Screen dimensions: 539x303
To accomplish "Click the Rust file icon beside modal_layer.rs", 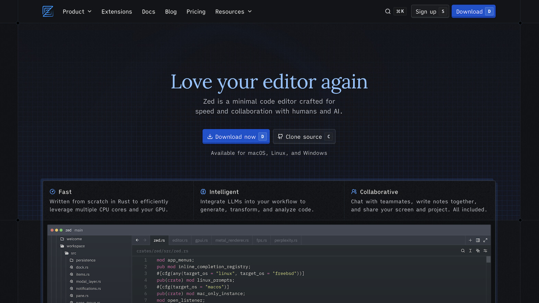I will pos(72,281).
